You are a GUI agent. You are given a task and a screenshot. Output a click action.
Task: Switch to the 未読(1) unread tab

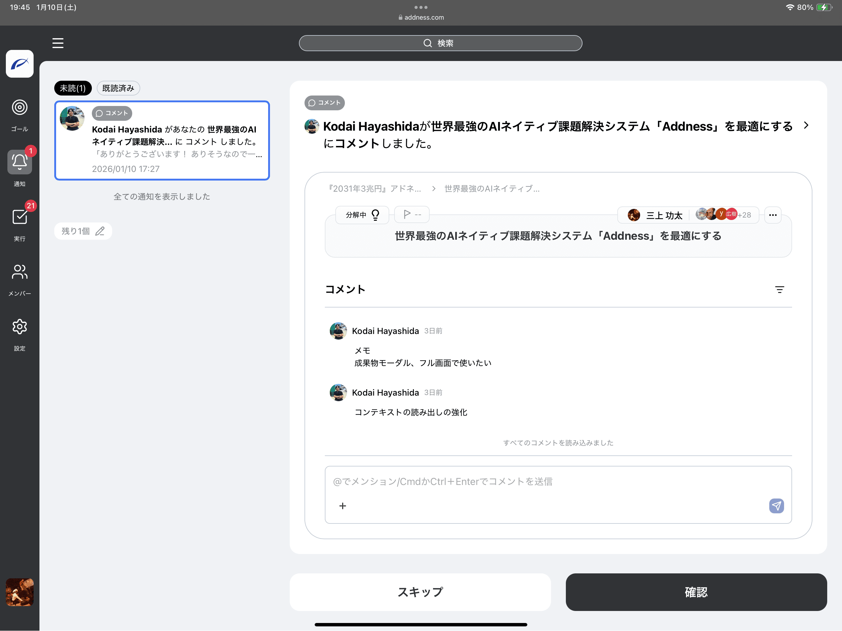tap(73, 88)
